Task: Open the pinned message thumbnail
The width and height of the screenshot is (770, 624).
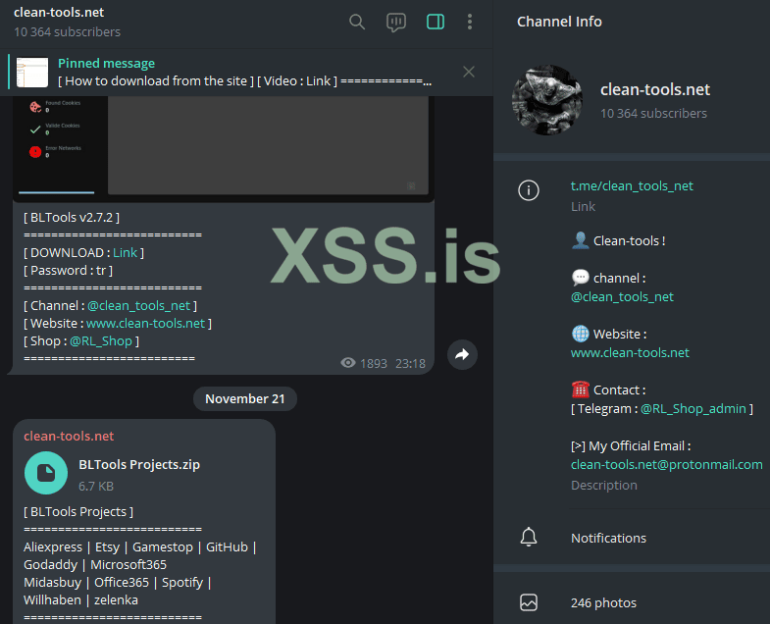Action: coord(32,73)
